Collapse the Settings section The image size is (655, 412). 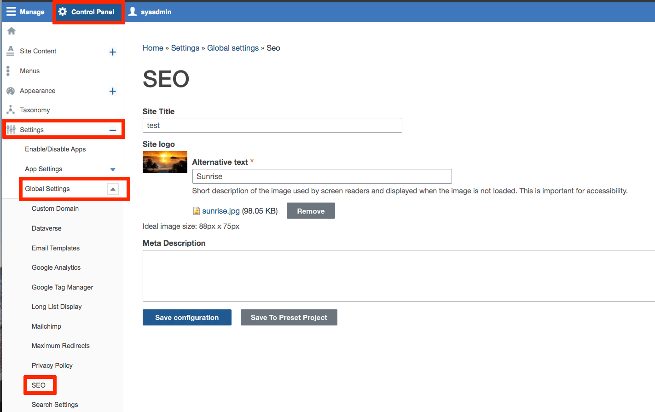click(x=113, y=130)
